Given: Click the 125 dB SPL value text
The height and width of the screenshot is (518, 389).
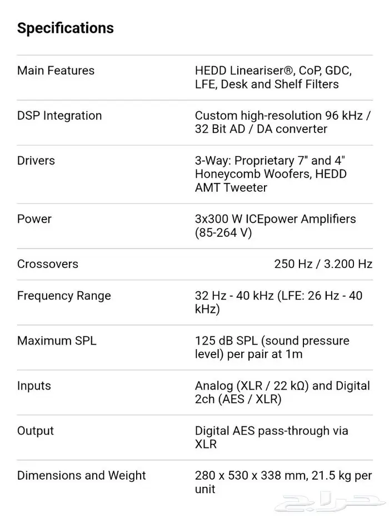Looking at the screenshot, I should 272,347.
